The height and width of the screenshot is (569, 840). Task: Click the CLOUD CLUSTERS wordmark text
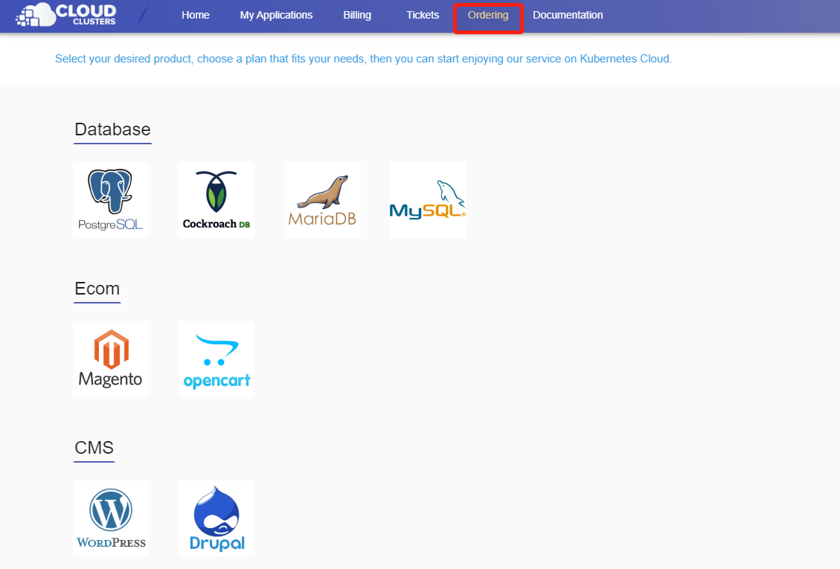coord(86,13)
